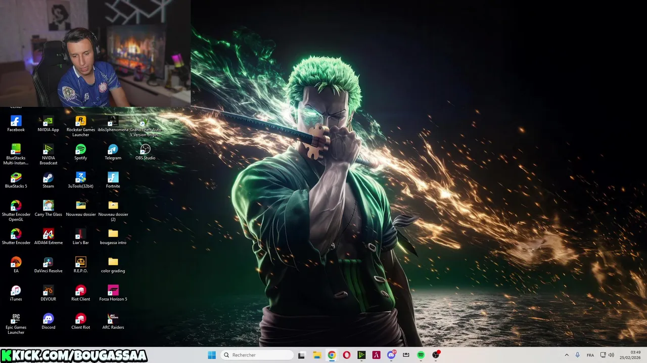Select the Forza Horizon 5 icon
The image size is (647, 363).
(113, 293)
